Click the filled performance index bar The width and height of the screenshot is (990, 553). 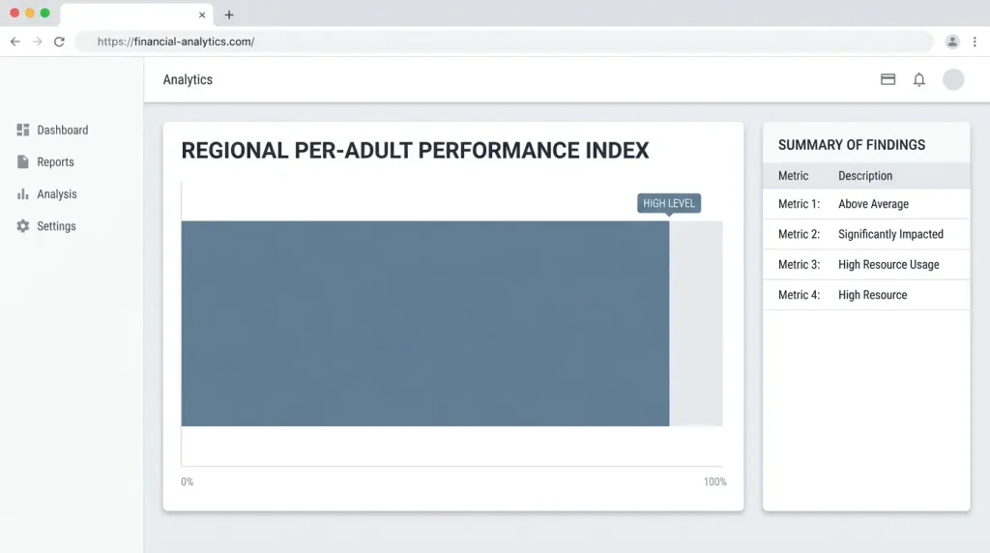click(x=425, y=323)
